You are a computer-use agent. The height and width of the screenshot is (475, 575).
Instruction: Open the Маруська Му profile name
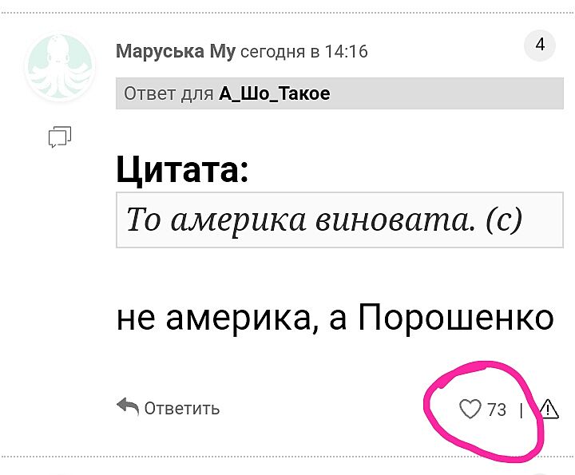pos(175,52)
